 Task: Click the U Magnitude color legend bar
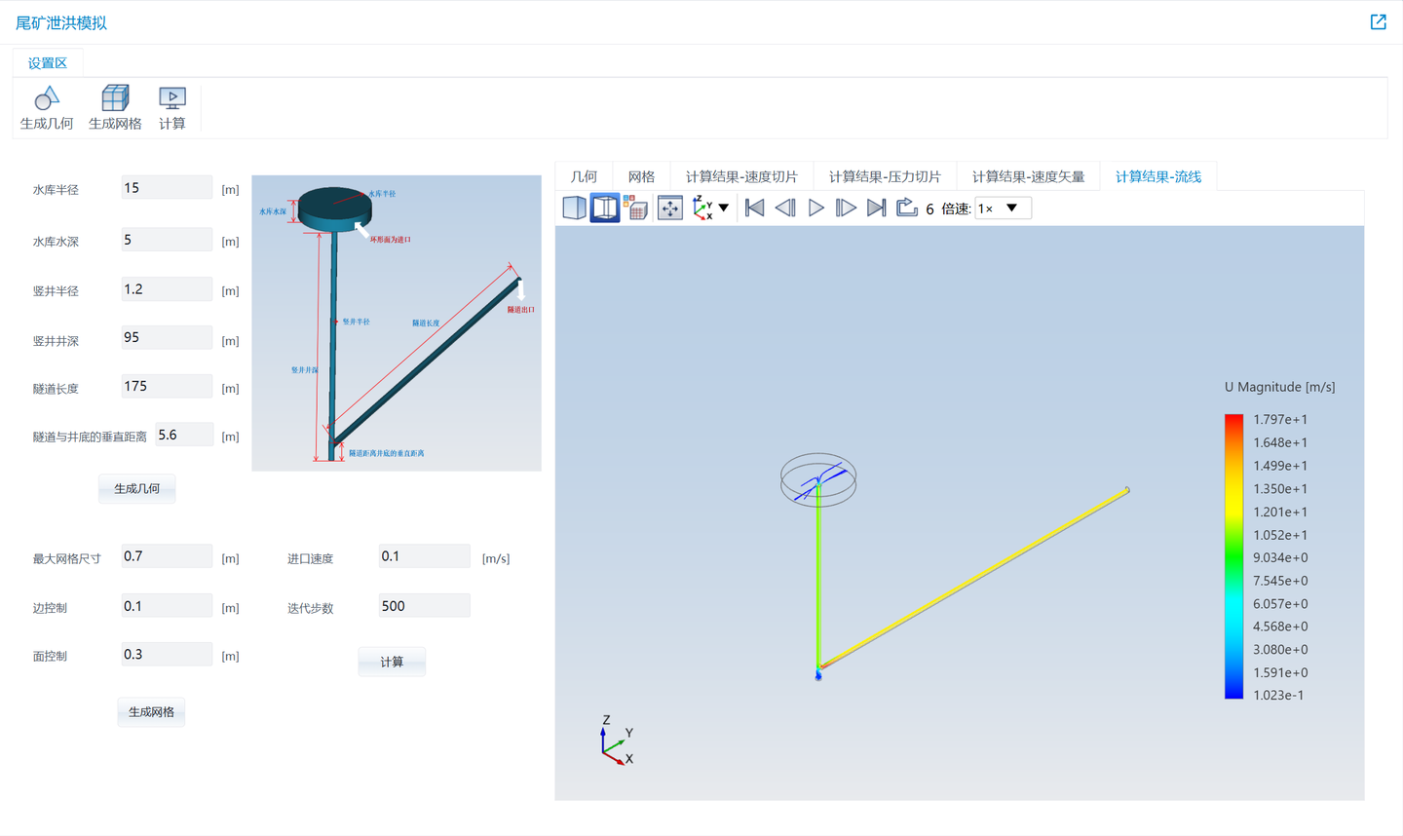coord(1233,556)
